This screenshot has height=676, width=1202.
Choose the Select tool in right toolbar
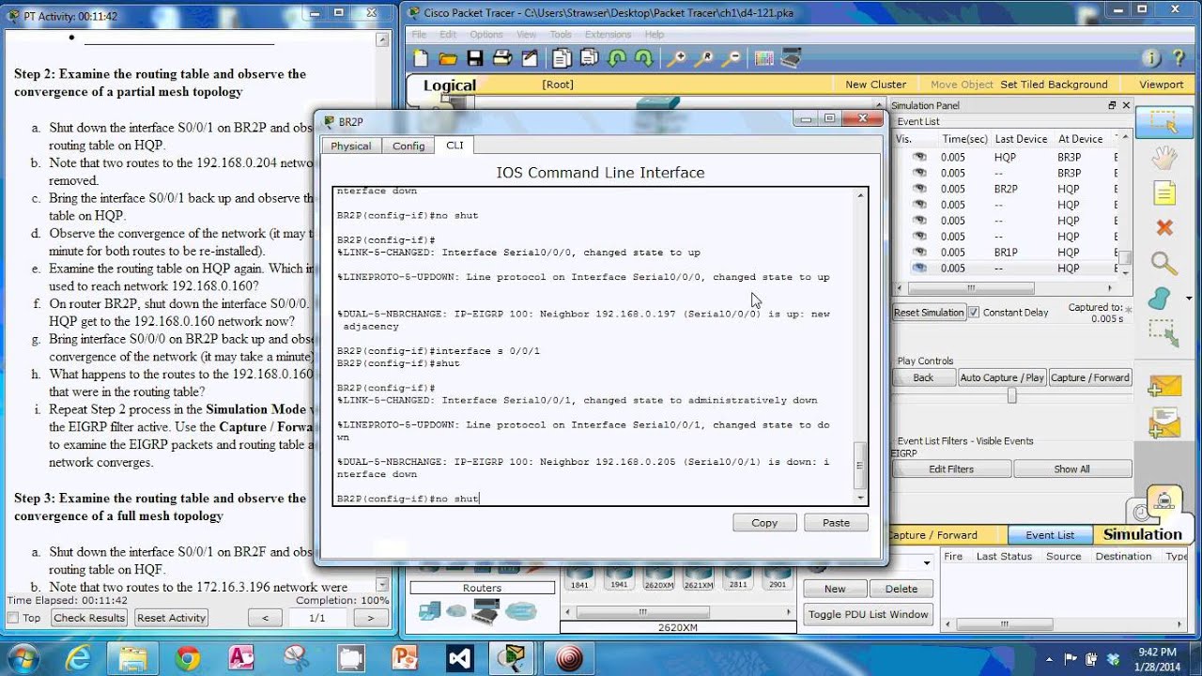pyautogui.click(x=1163, y=122)
